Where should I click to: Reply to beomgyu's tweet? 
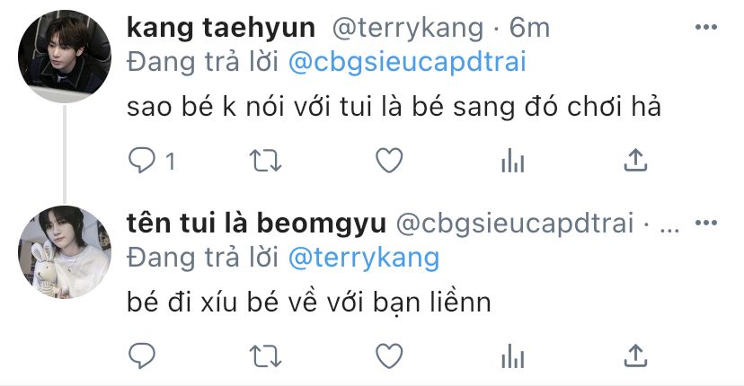point(141,355)
